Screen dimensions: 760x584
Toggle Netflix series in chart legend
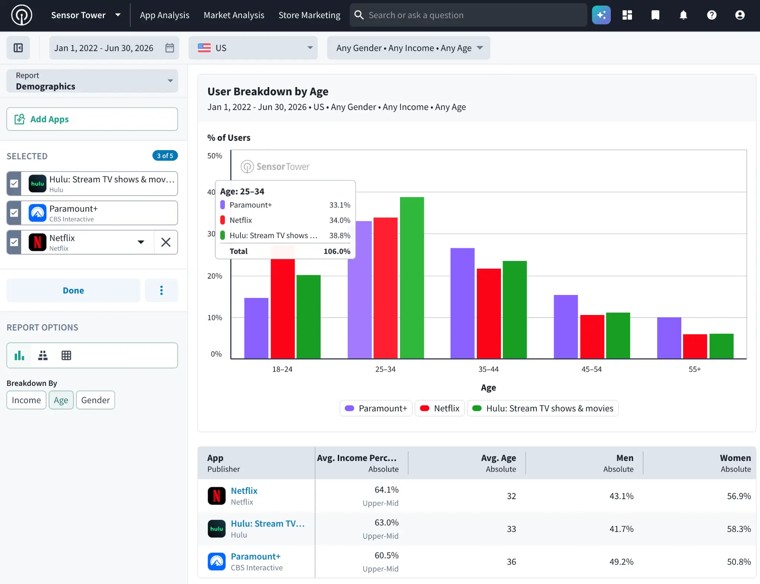[x=439, y=408]
